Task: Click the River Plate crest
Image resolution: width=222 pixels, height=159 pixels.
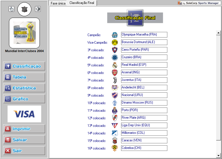Action: pos(115,118)
